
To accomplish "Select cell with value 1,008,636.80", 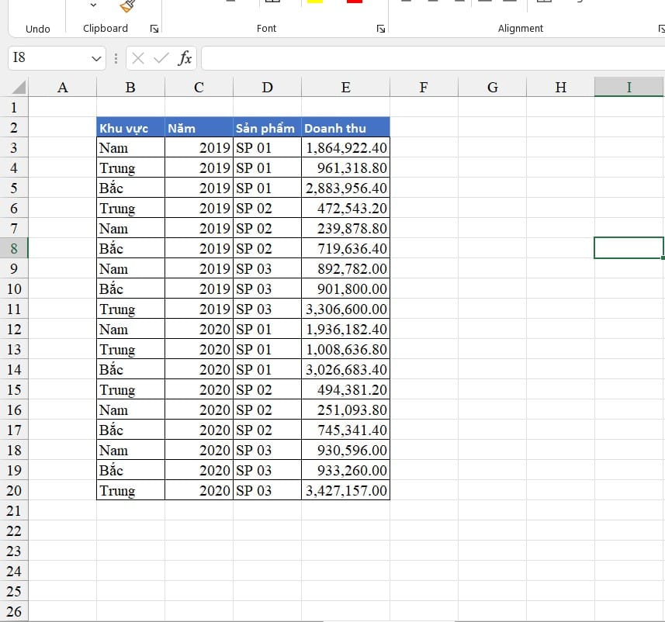I will point(345,349).
